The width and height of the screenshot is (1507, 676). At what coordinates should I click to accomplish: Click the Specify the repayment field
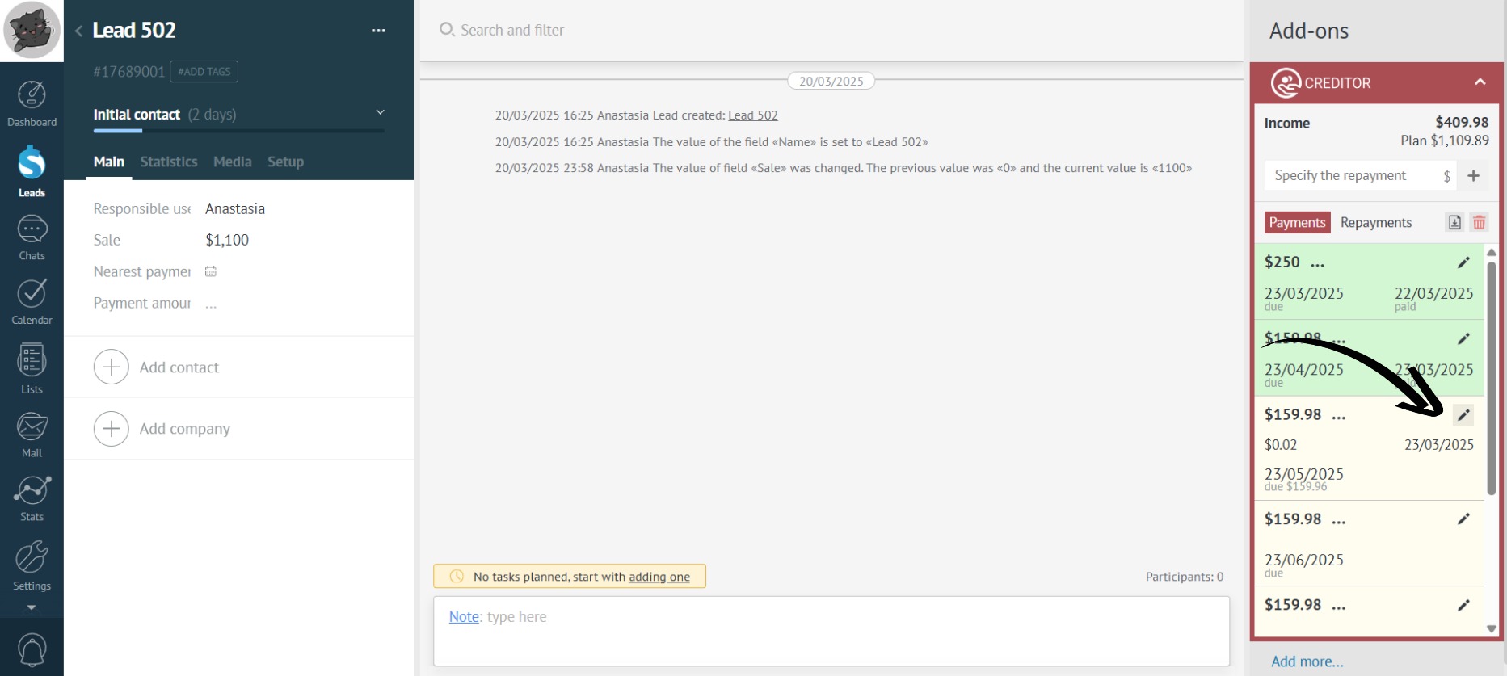(x=1353, y=176)
